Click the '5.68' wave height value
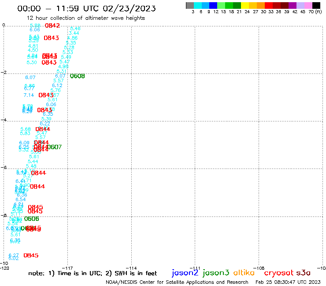Image resolution: width=326 pixels, height=286 pixels. pos(26,129)
